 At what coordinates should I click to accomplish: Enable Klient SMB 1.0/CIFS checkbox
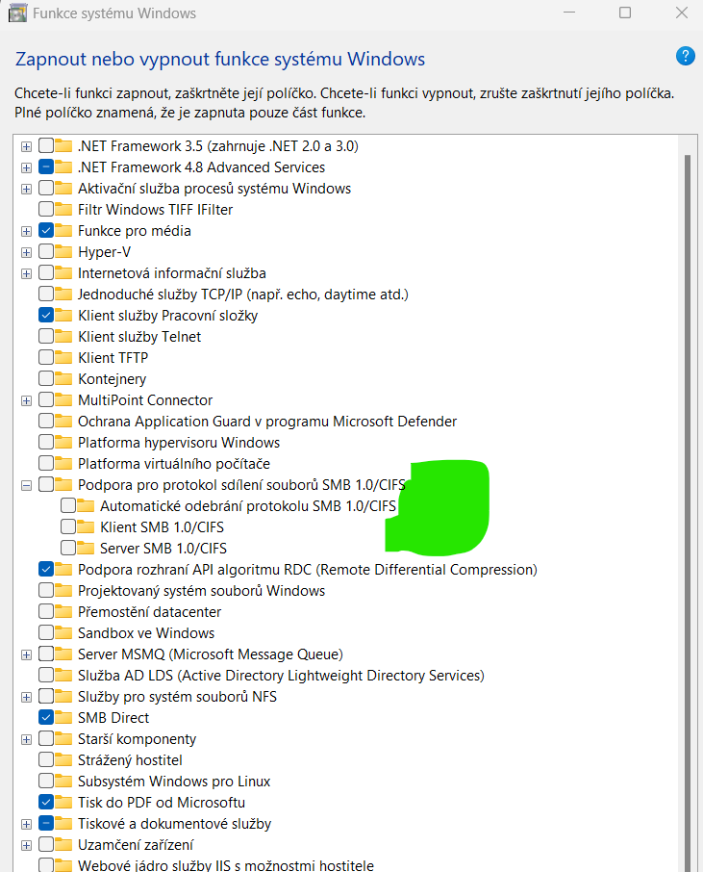point(68,526)
